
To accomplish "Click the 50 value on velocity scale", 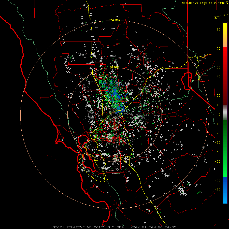I will click(x=219, y=67).
